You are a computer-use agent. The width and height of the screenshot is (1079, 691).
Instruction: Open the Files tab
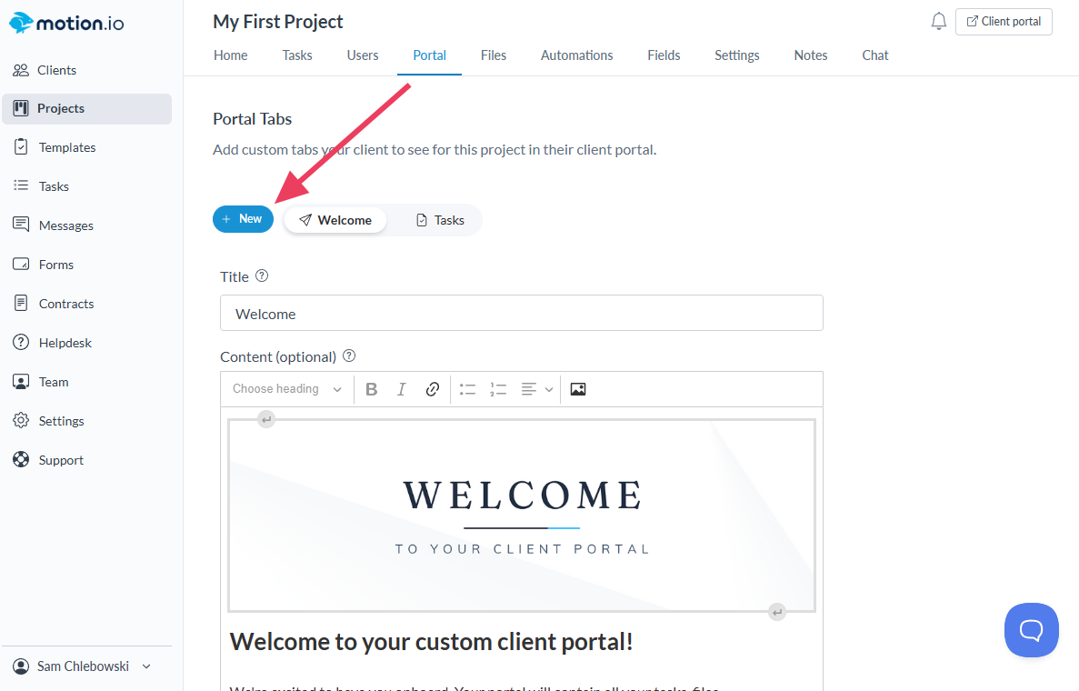[x=494, y=55]
